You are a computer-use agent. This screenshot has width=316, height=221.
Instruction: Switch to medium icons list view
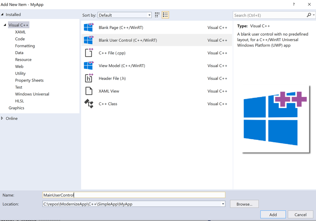pyautogui.click(x=165, y=15)
